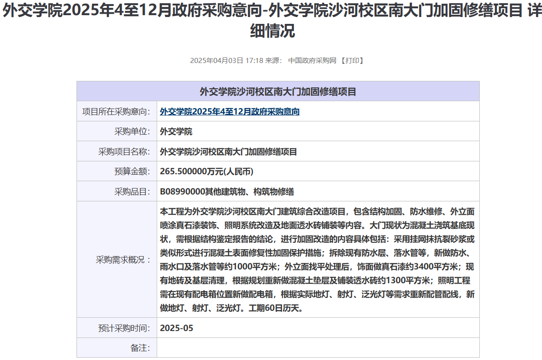Click the budget value 265.500000万元
The image size is (542, 360).
206,171
